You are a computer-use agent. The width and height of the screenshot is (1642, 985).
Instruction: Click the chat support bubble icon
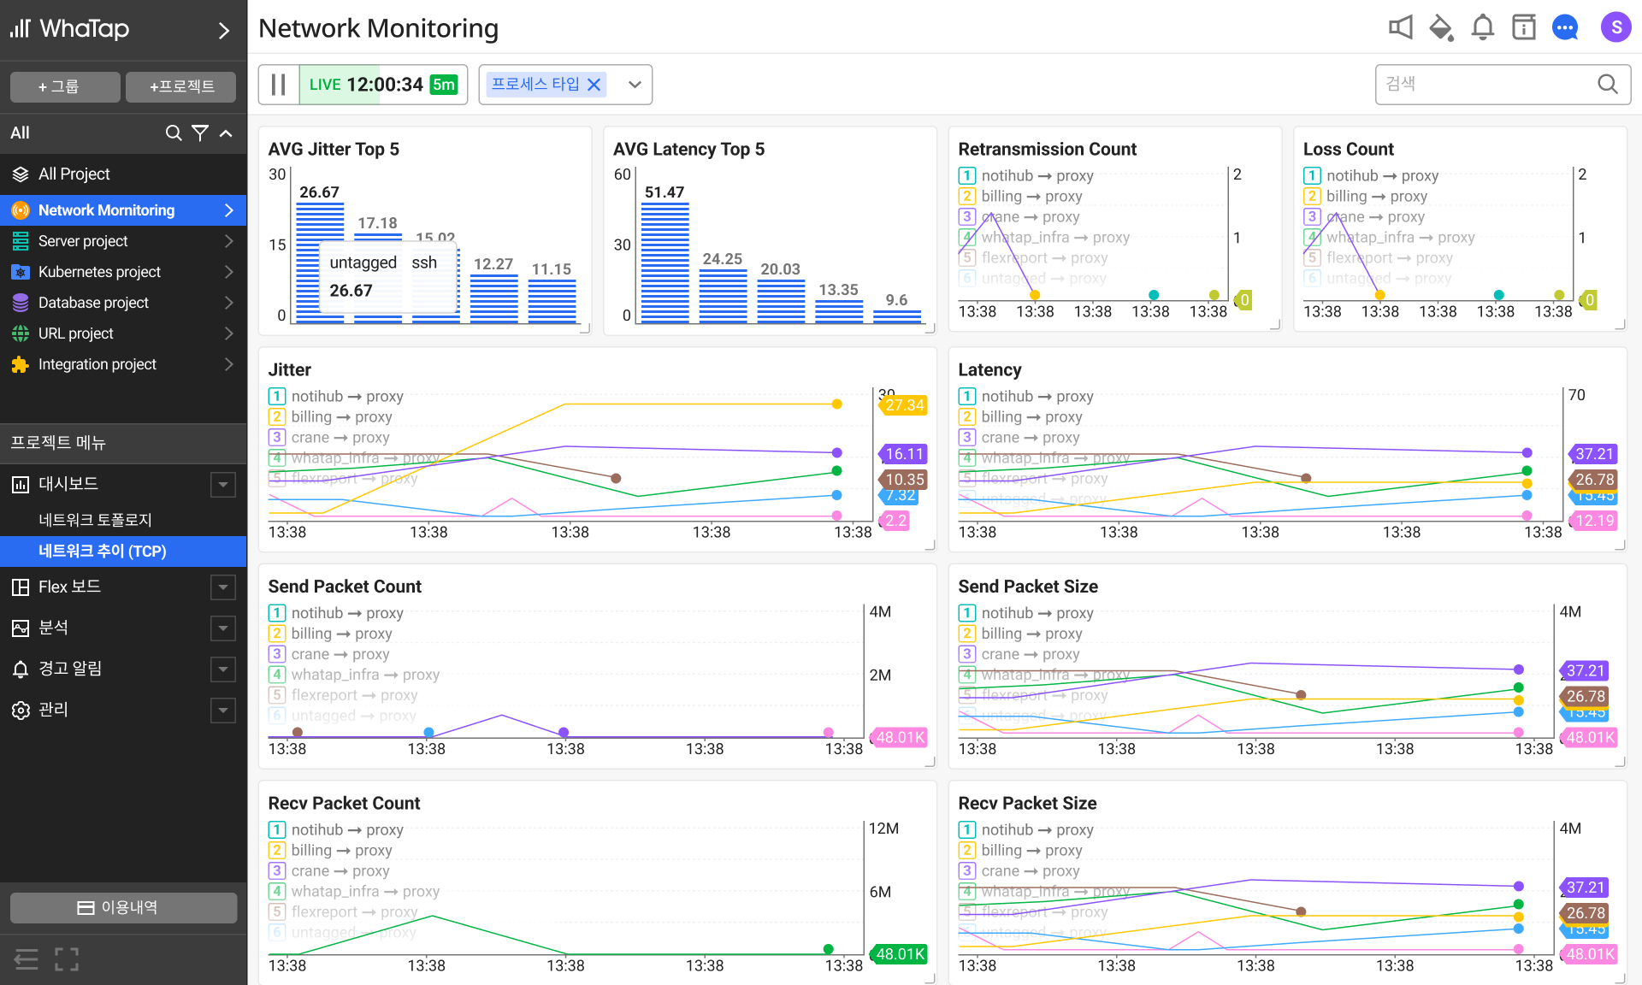click(1565, 28)
